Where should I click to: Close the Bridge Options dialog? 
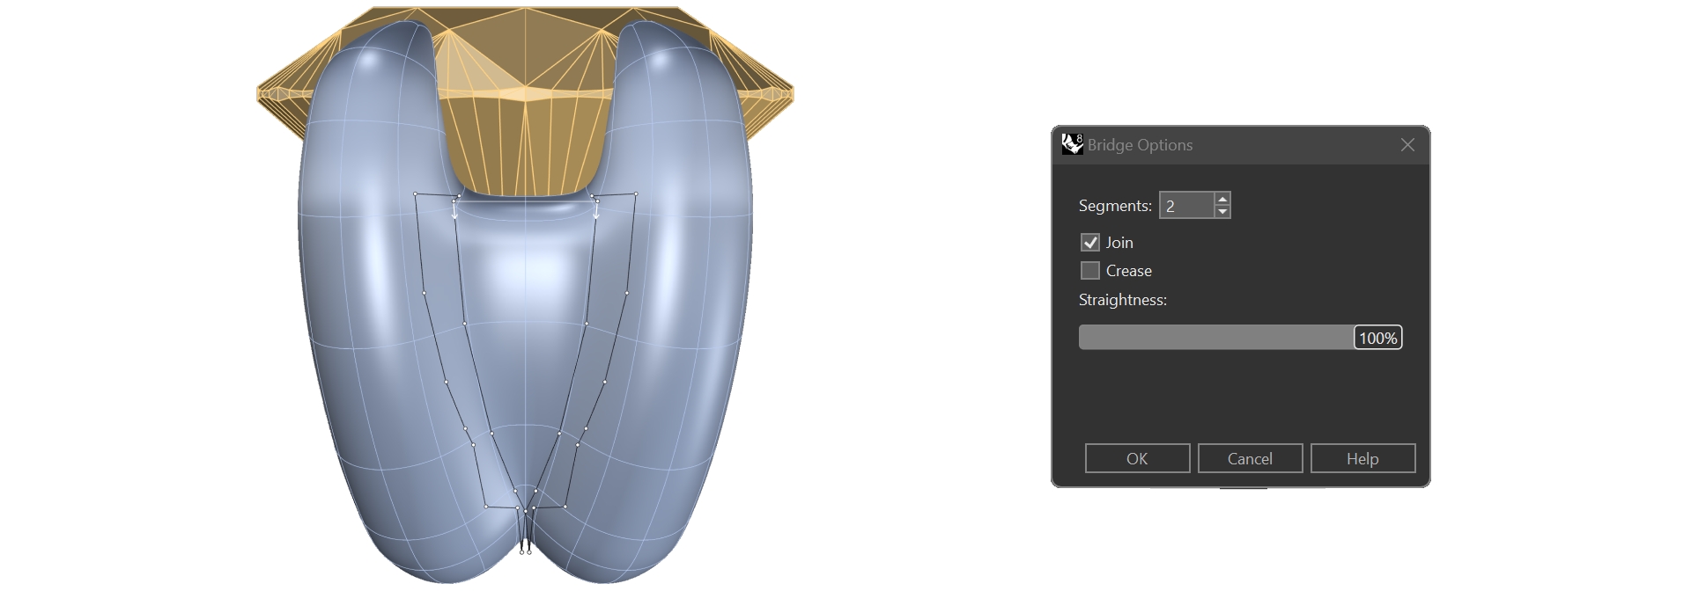click(x=1407, y=145)
